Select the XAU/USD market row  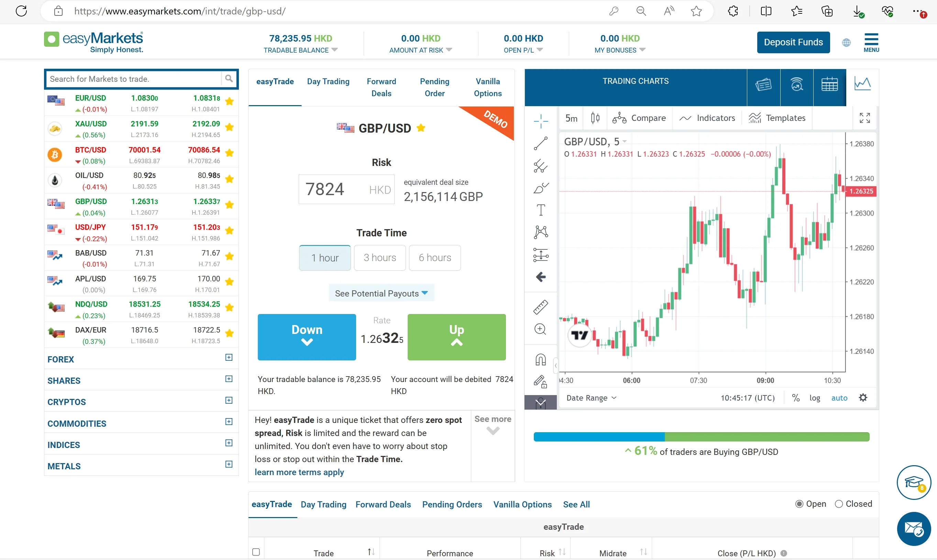click(x=141, y=129)
